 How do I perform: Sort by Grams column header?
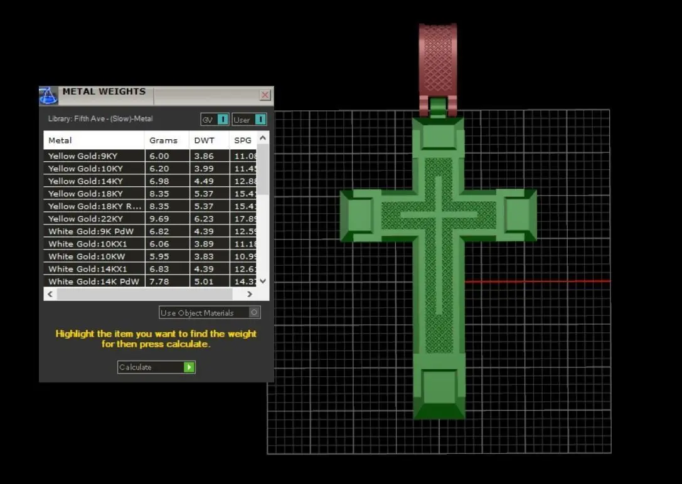tap(167, 140)
